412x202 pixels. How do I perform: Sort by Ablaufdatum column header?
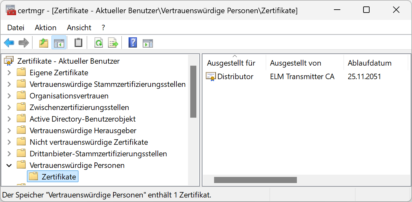point(376,63)
